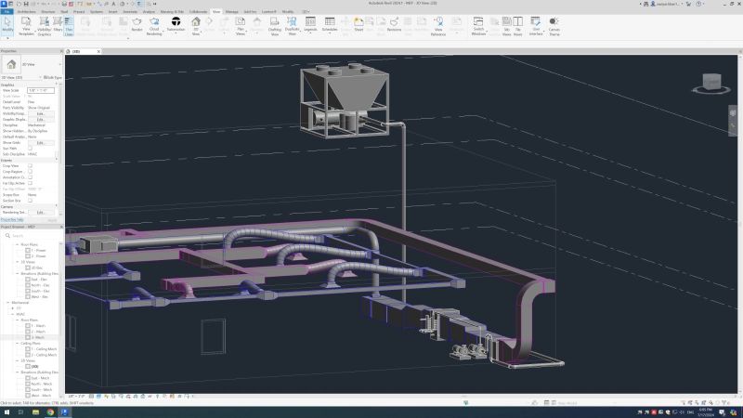Expand the Mechanical node in Project Browser
743x418 pixels.
[7, 302]
